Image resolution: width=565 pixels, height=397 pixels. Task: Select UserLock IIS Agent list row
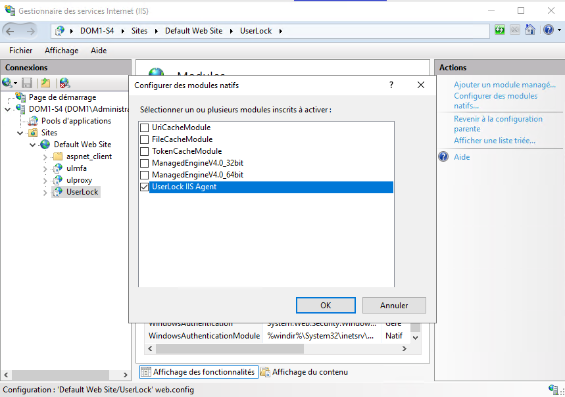[271, 187]
